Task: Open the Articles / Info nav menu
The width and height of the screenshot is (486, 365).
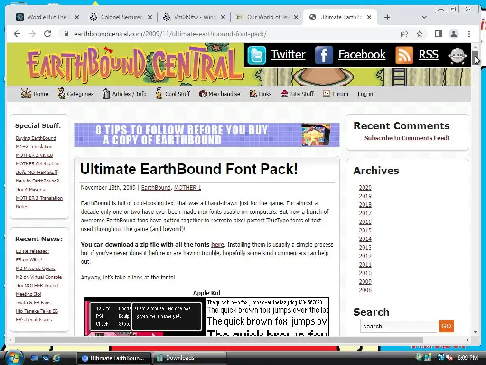Action: [124, 94]
